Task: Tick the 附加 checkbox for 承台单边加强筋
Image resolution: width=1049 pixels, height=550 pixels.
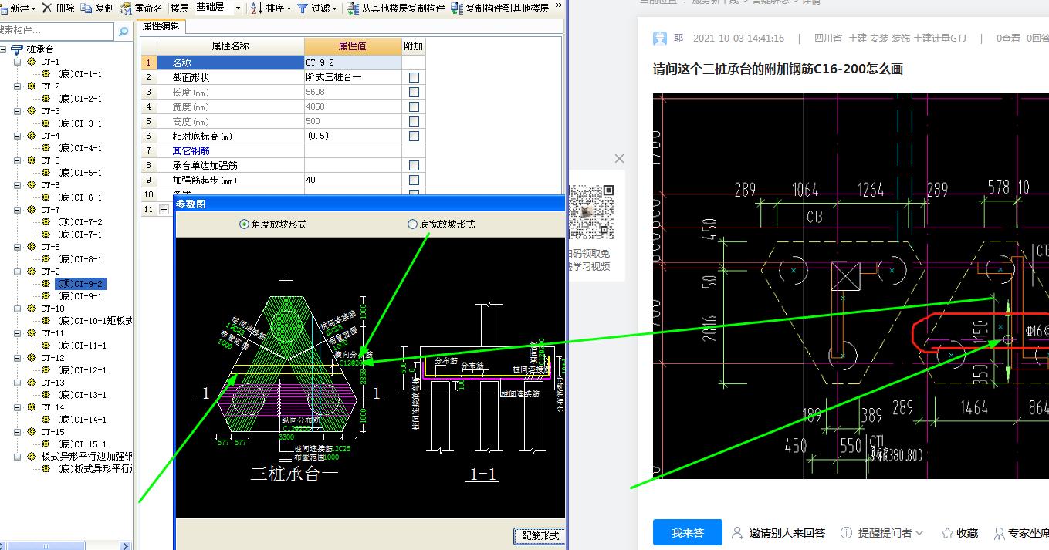Action: coord(414,166)
